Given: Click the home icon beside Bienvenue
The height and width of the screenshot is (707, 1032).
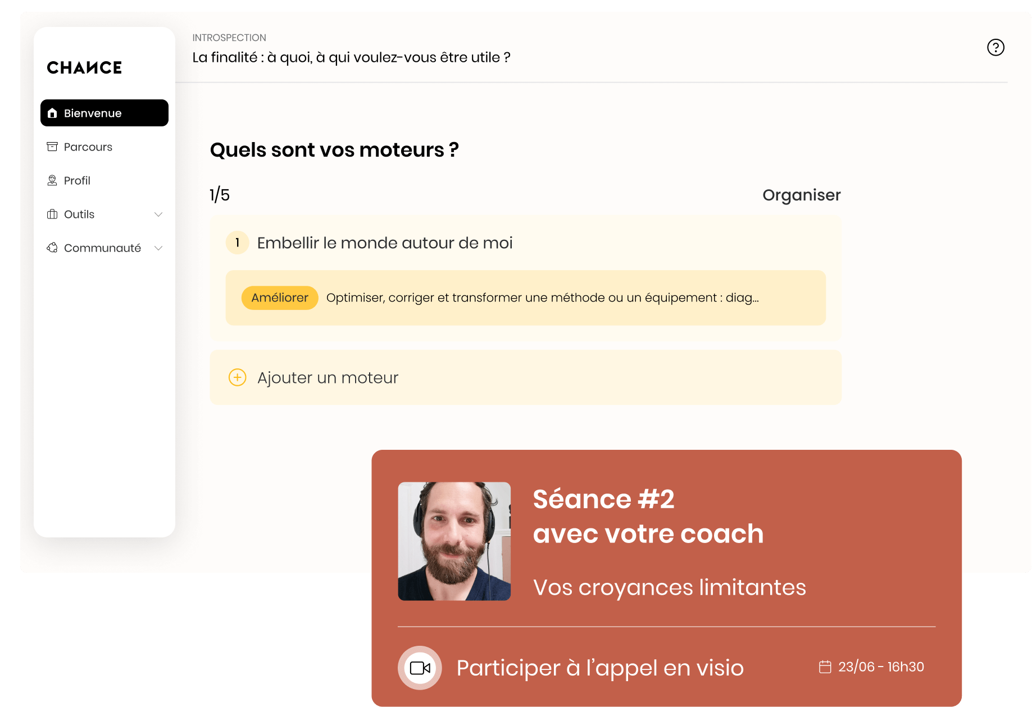Looking at the screenshot, I should (x=52, y=113).
